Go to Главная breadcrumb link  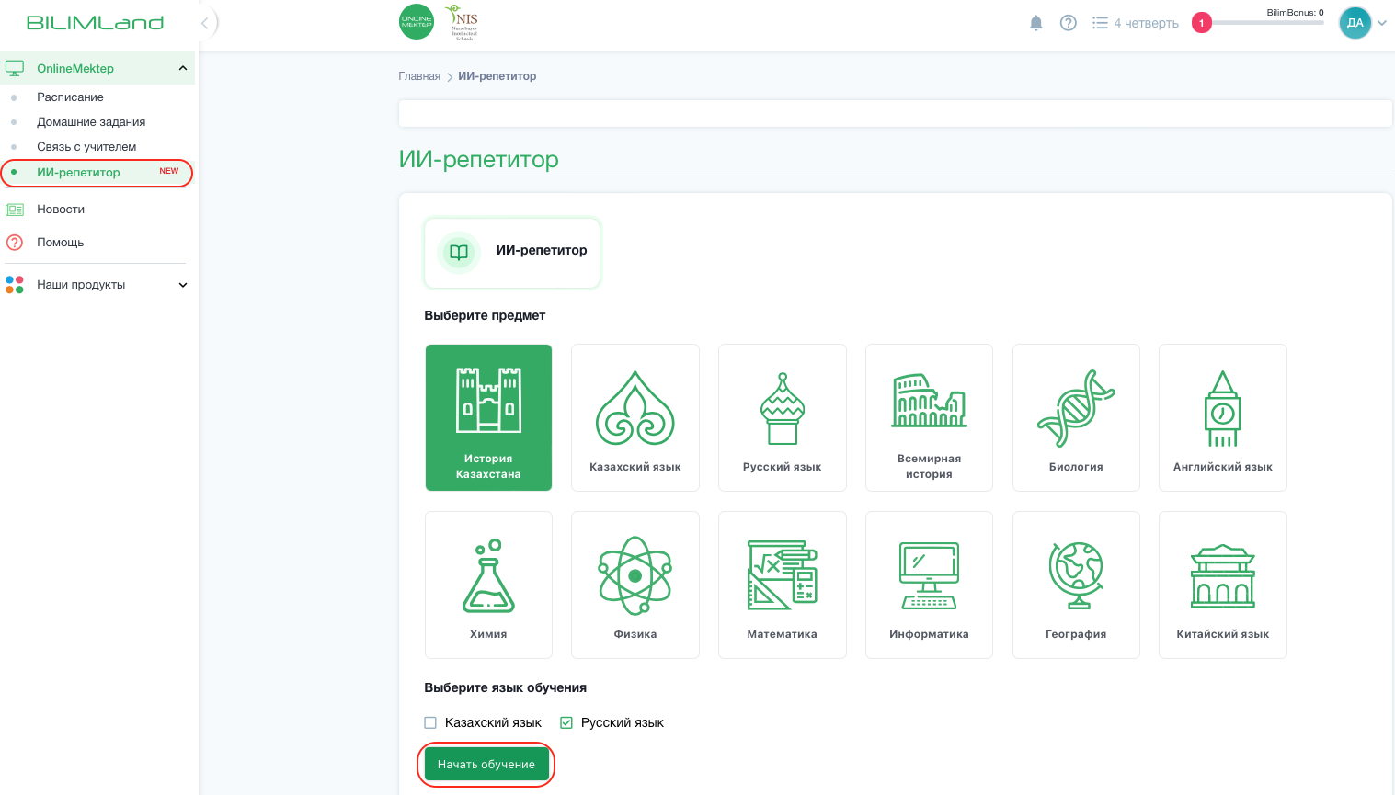pyautogui.click(x=419, y=76)
